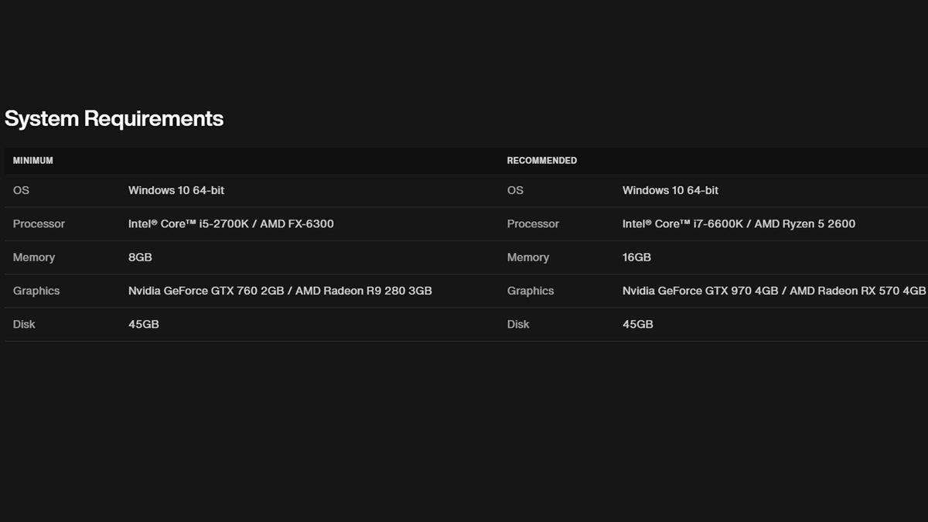Click the 45GB disk value under Recommended
This screenshot has width=928, height=522.
pos(637,325)
